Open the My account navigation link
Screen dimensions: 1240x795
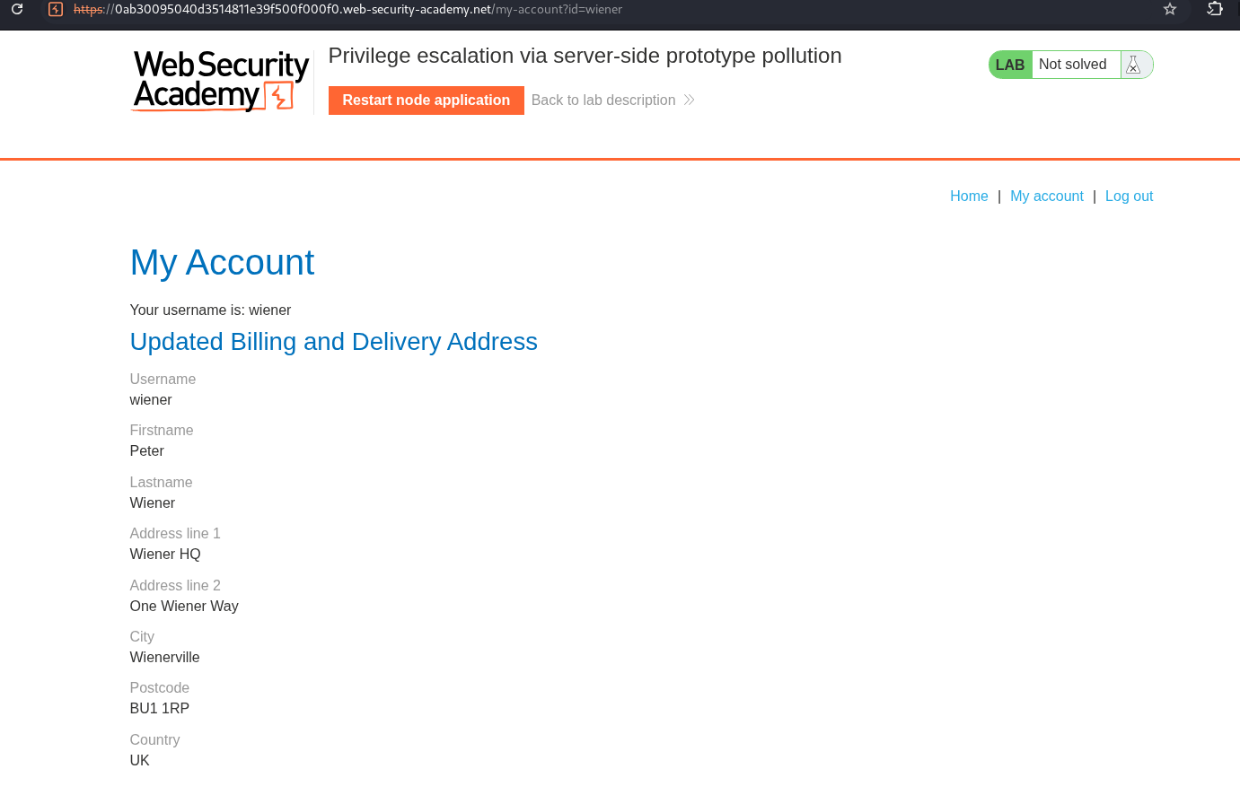click(x=1046, y=196)
